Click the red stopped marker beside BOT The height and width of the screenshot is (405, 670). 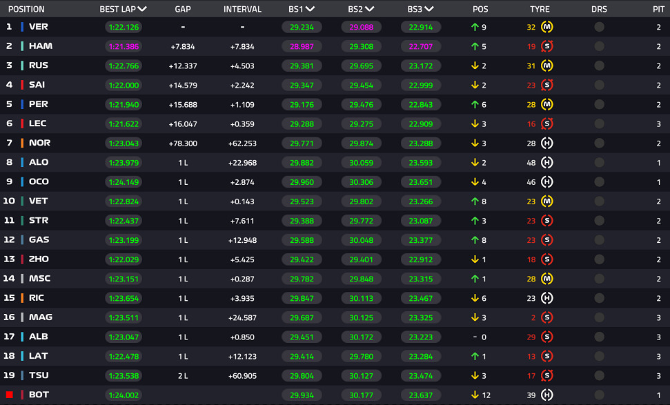[x=10, y=395]
